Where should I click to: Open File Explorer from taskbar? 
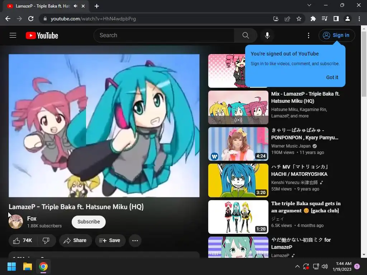27,266
